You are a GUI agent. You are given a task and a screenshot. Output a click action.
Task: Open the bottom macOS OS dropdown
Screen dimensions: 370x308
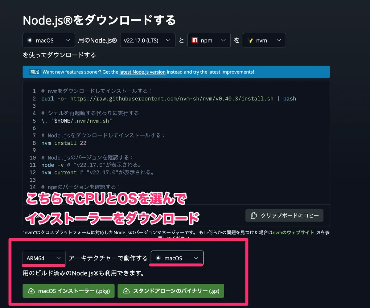click(x=177, y=258)
